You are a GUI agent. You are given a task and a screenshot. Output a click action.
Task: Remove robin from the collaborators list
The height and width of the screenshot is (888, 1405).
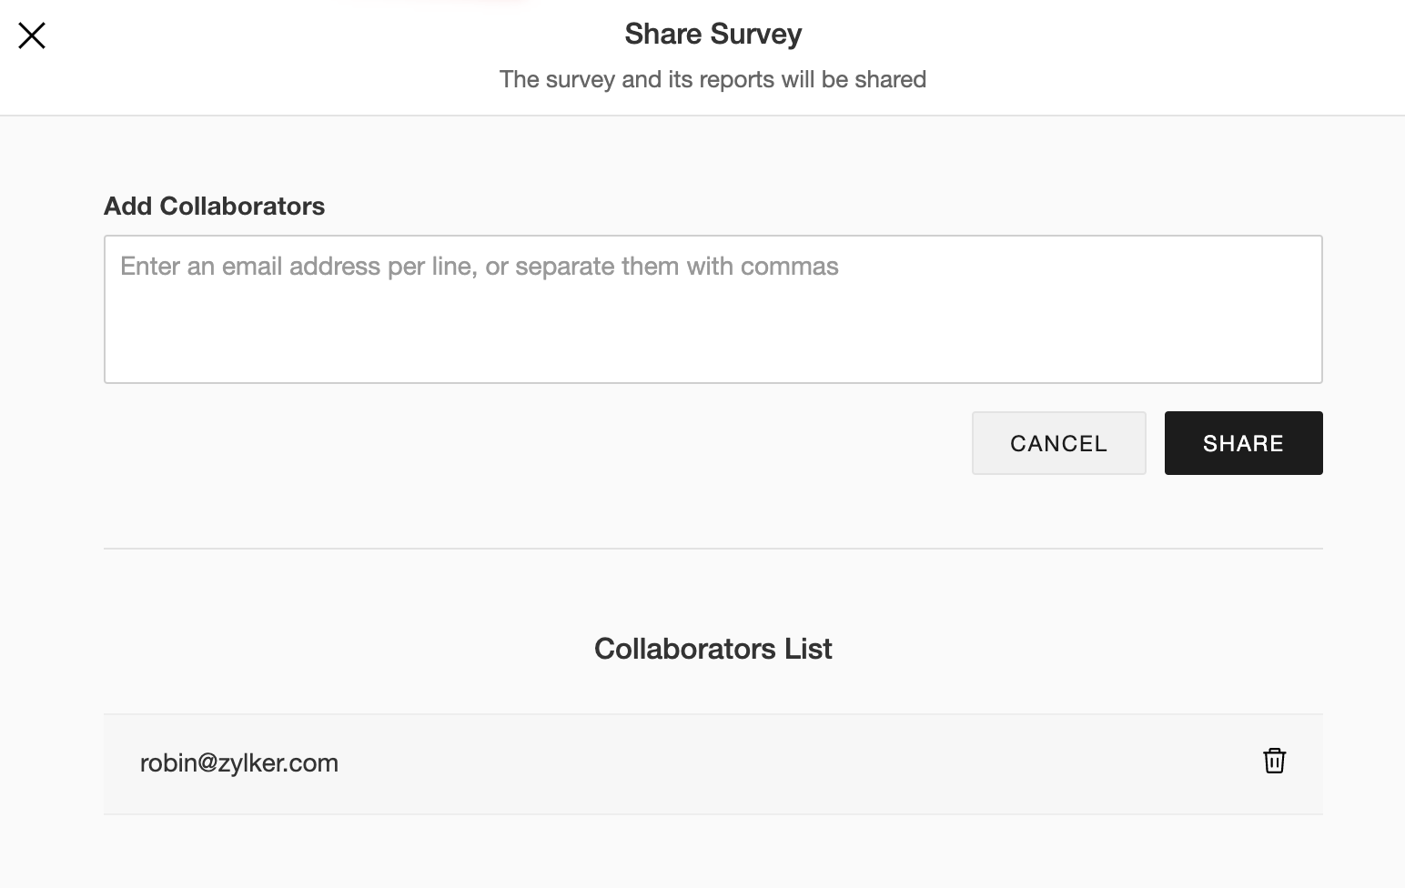1274,761
